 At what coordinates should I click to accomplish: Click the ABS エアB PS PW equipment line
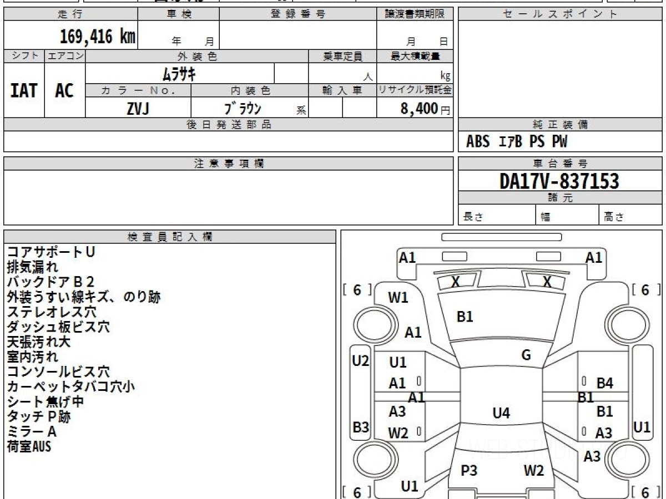click(x=517, y=142)
